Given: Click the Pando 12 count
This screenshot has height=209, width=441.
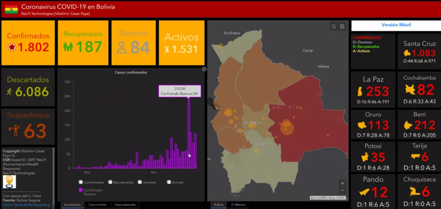Looking at the screenshot, I should point(379,192).
